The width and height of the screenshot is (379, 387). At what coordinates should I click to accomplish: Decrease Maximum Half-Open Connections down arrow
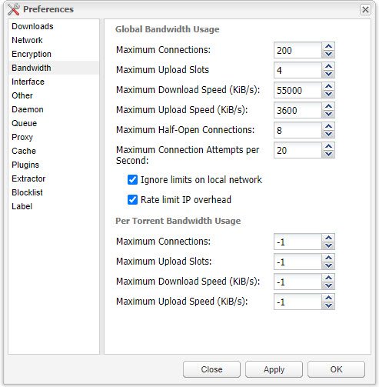tap(328, 134)
